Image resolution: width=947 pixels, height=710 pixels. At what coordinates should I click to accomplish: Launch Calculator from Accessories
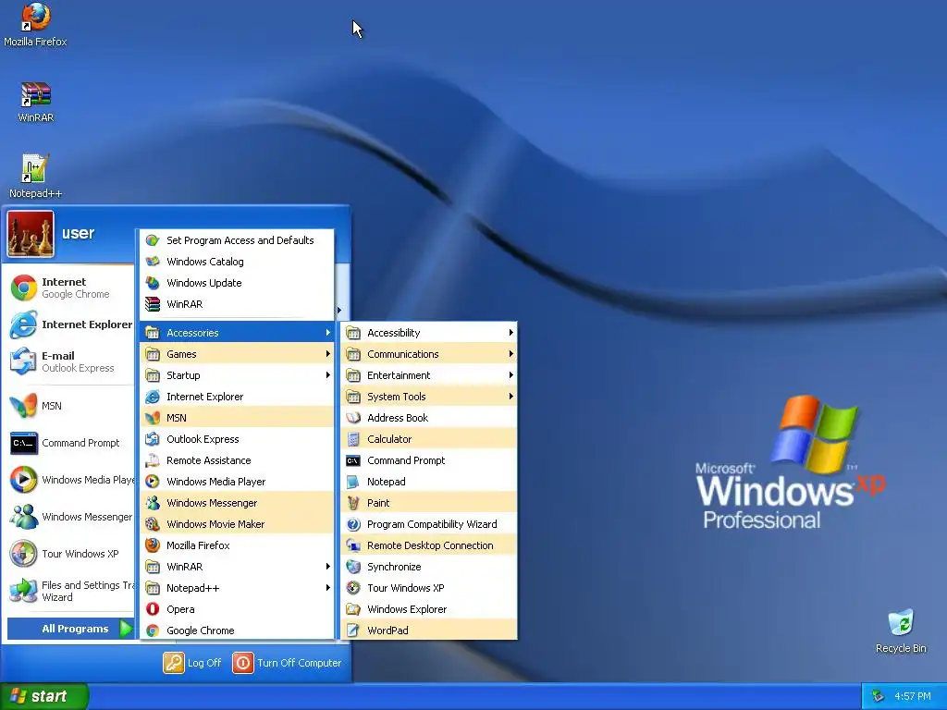[429, 439]
